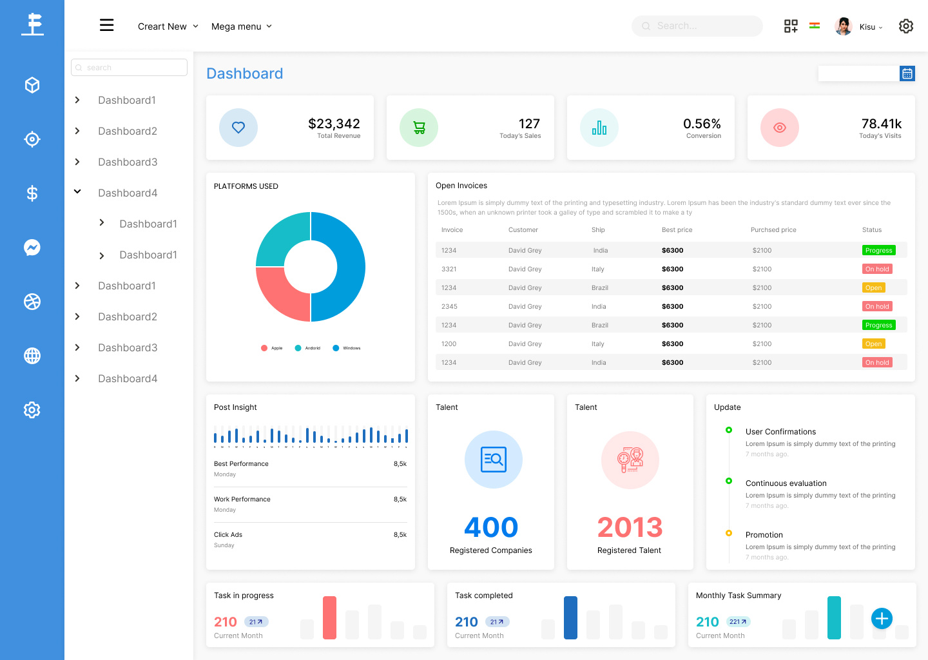Screen dimensions: 928x660
Task: Open the settings gear in the top header
Action: [x=906, y=26]
